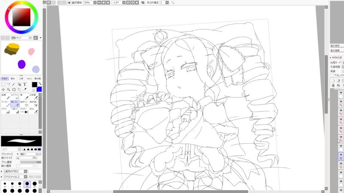Select the Move tool icon

3,90
